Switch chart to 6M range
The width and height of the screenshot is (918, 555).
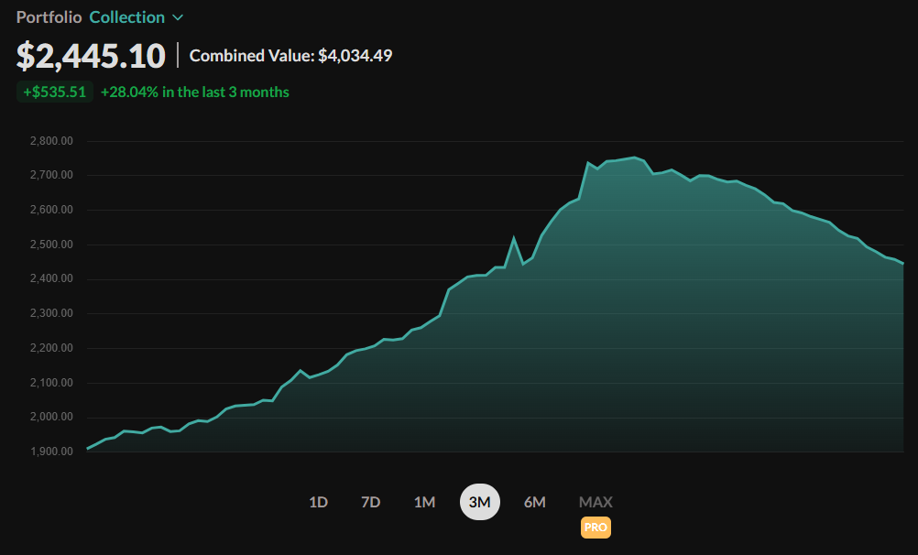(535, 502)
